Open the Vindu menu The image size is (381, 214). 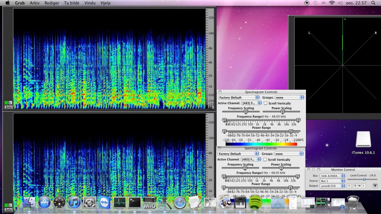89,3
